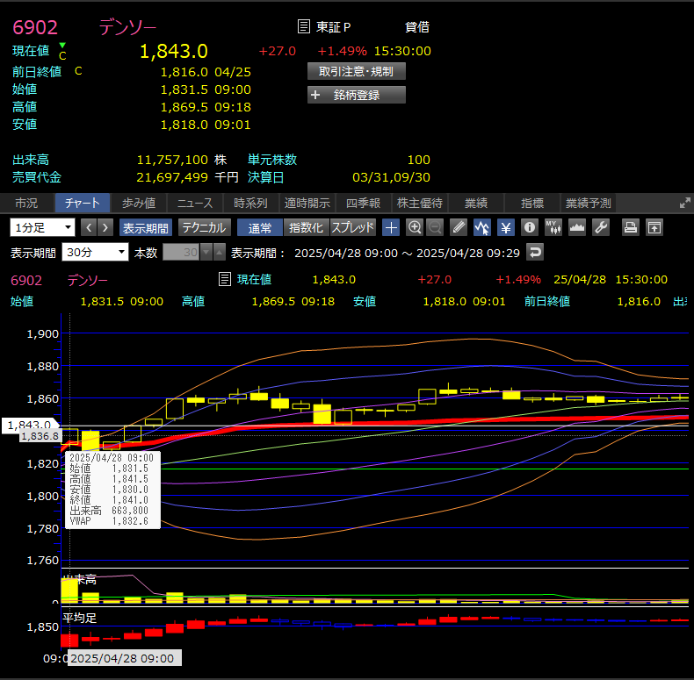Click the 取引注意・規制 button

point(357,71)
